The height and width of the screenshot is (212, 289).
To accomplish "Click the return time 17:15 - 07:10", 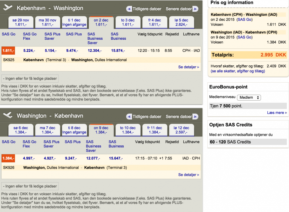I will [x=146, y=158].
